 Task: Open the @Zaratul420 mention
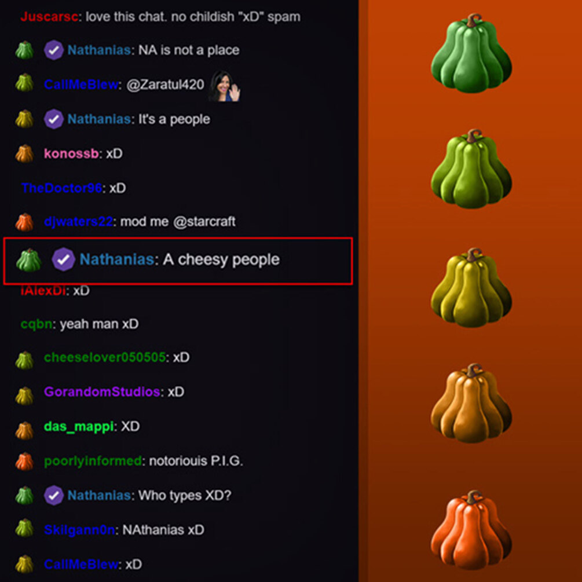point(165,85)
